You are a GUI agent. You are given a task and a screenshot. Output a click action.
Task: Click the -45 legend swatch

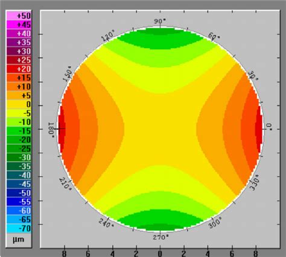pyautogui.click(x=19, y=184)
